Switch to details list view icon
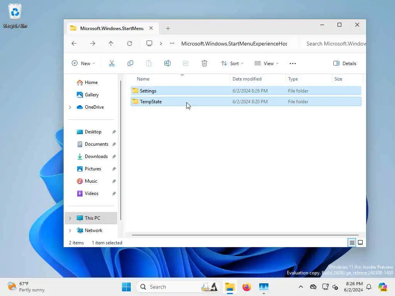Screen dimensions: 395x296 pos(352,243)
